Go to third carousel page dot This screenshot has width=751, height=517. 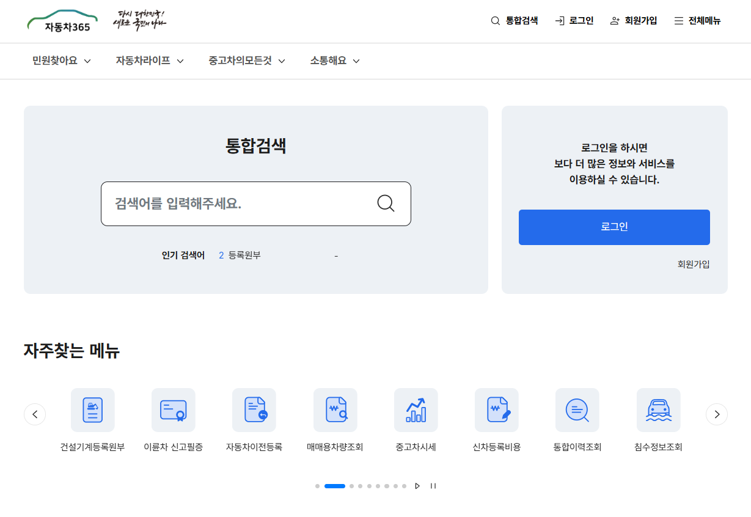(352, 486)
